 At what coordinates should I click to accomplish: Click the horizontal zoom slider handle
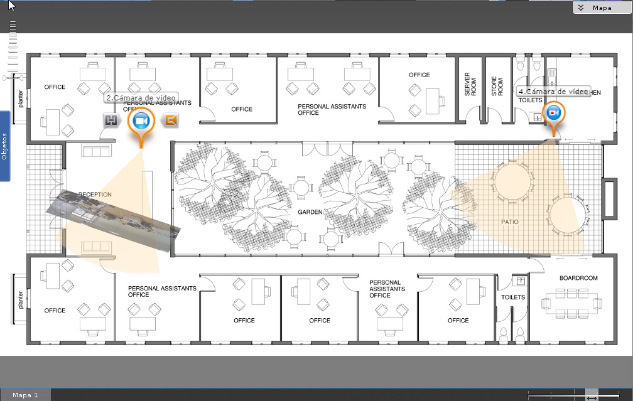coord(592,395)
